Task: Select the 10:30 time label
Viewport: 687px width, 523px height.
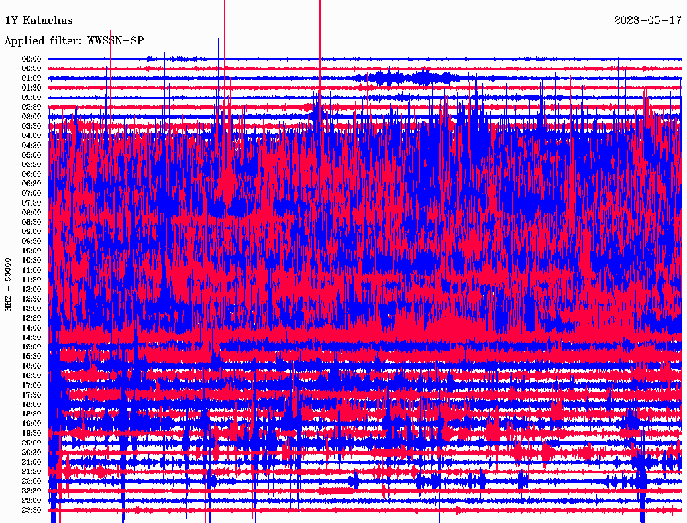Action: pos(32,261)
